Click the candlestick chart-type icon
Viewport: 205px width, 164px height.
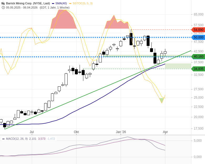[x=3, y=3]
